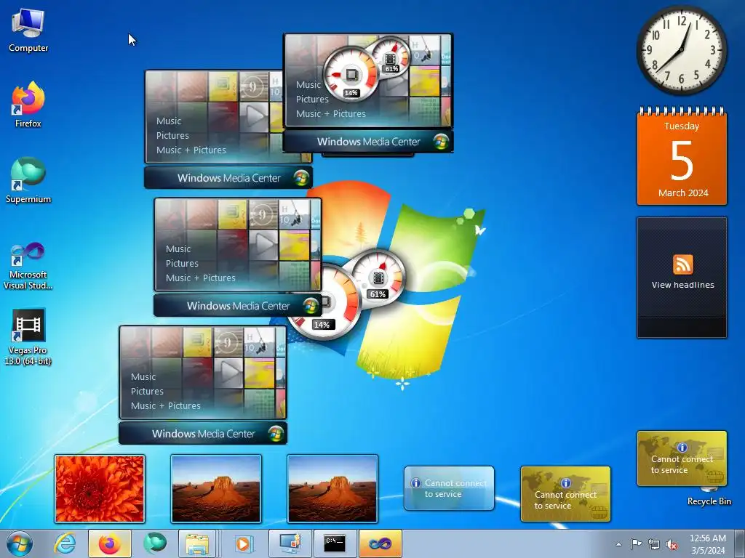
Task: Select the Supermium desktop shortcut
Action: point(28,180)
